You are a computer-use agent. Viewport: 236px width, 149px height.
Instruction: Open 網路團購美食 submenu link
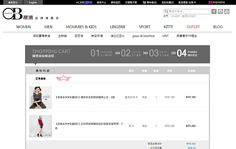(x=42, y=36)
